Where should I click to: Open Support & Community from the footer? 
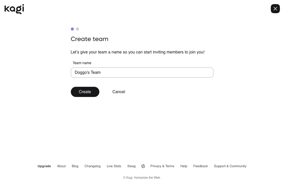[x=230, y=166]
